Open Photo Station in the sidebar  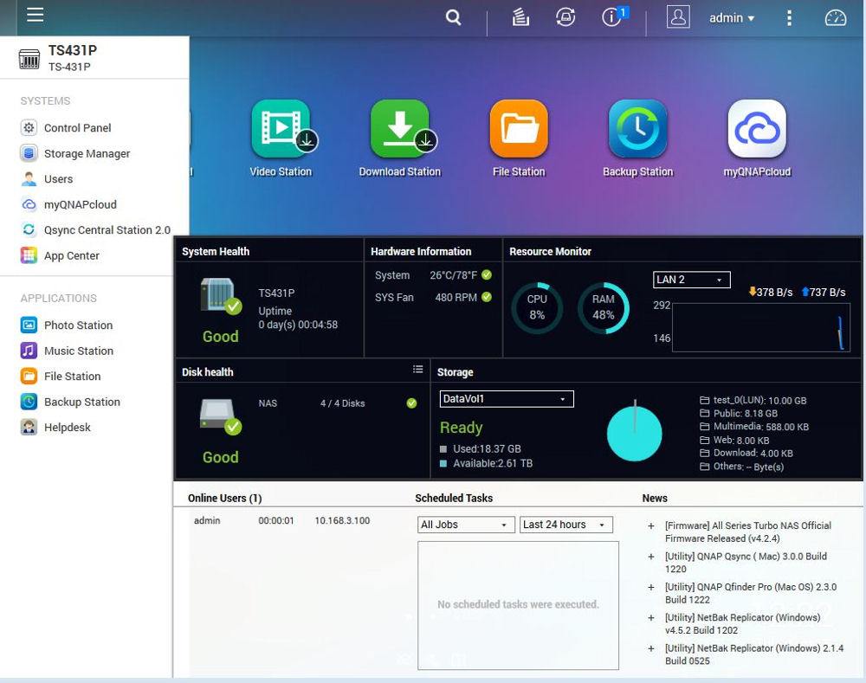click(x=67, y=325)
